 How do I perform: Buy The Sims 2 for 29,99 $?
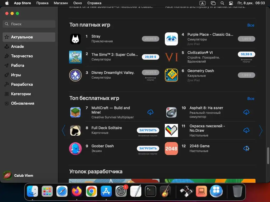coord(150,57)
